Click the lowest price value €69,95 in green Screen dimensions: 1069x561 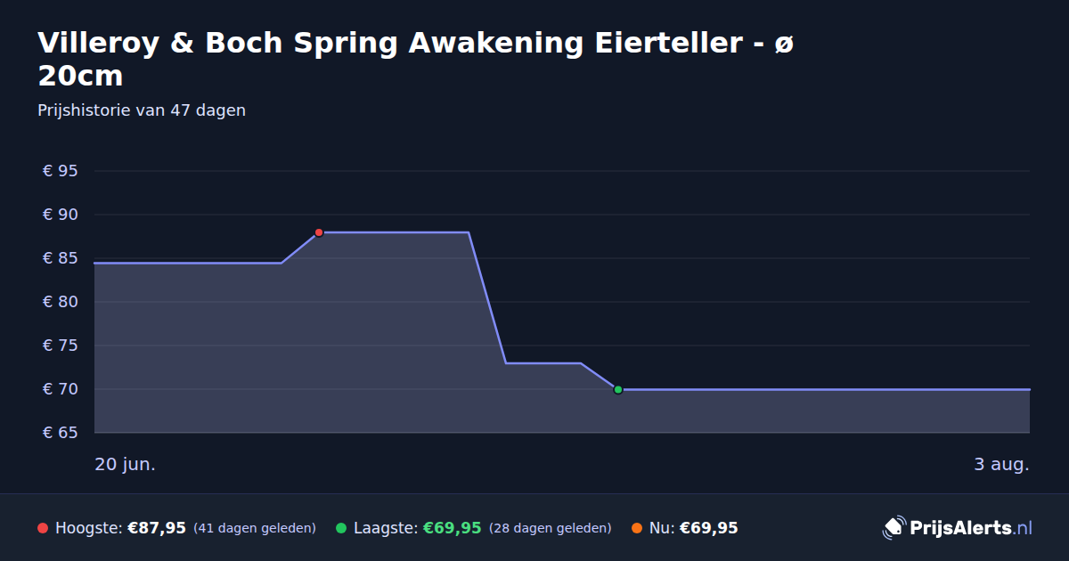point(452,528)
